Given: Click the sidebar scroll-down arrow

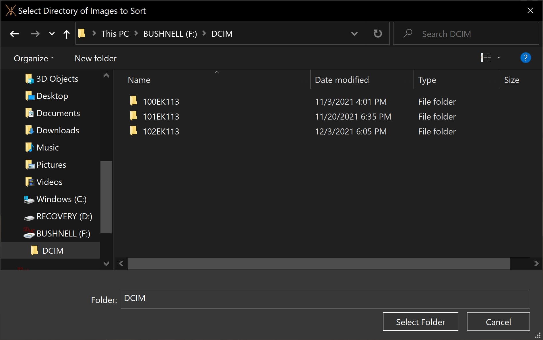Looking at the screenshot, I should pos(106,263).
